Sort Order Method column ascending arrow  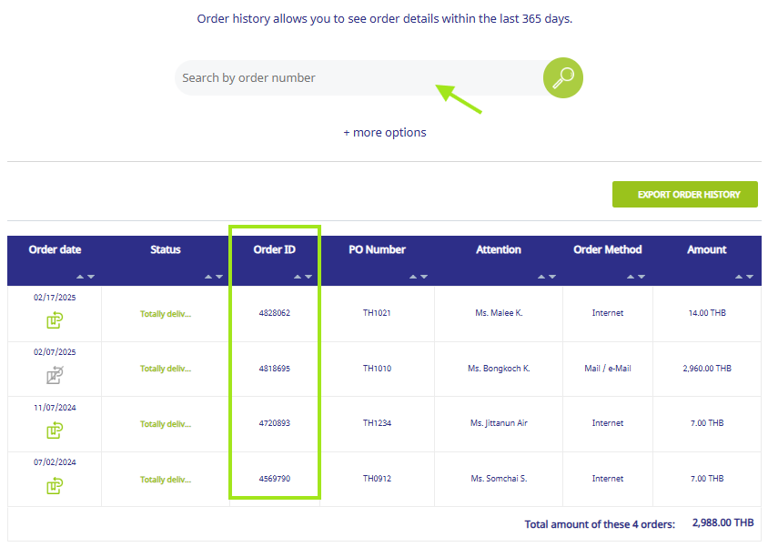point(631,276)
